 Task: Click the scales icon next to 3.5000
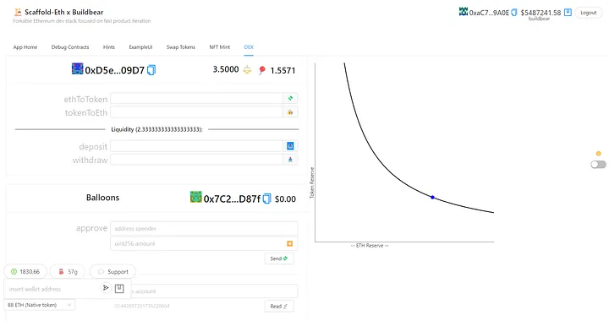(x=247, y=70)
